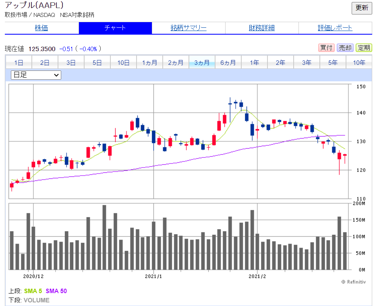
Task: Click the 現在値 label
Action: [x=14, y=49]
